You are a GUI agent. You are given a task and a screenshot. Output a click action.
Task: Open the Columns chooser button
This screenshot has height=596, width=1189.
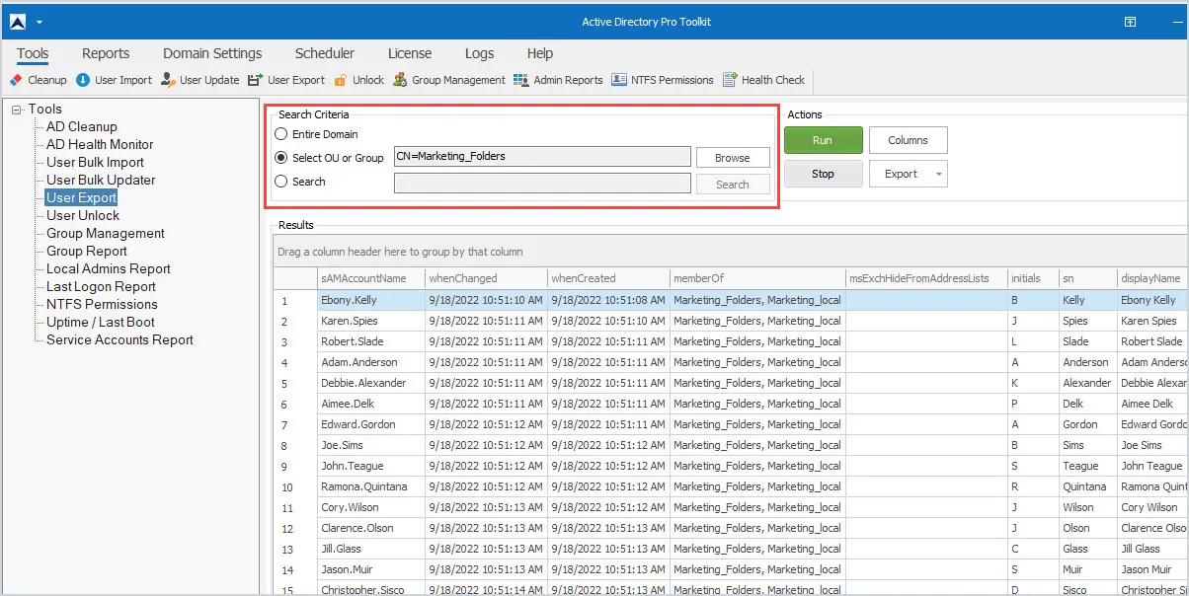tap(909, 140)
